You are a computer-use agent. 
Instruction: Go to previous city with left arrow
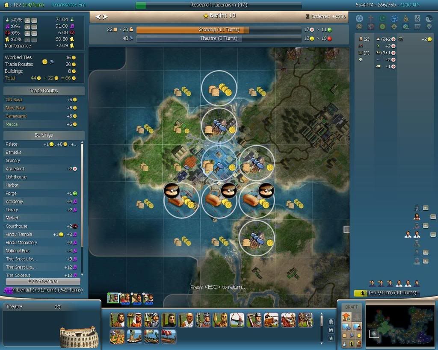(98, 17)
